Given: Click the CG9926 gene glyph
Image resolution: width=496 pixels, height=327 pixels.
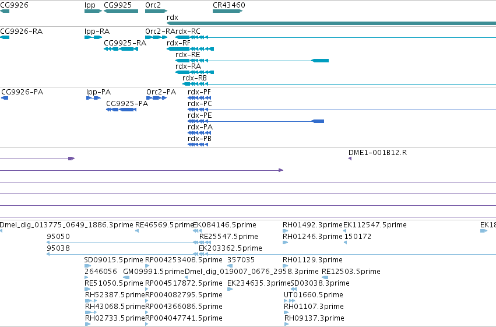Looking at the screenshot, I should tap(5, 11).
